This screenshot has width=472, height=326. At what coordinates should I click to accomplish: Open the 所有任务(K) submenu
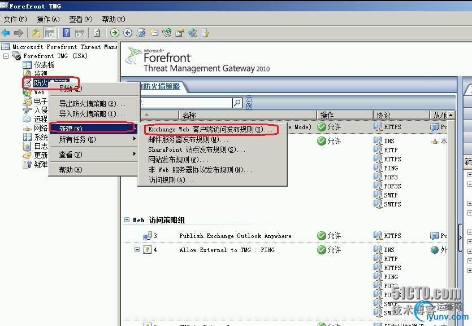93,139
